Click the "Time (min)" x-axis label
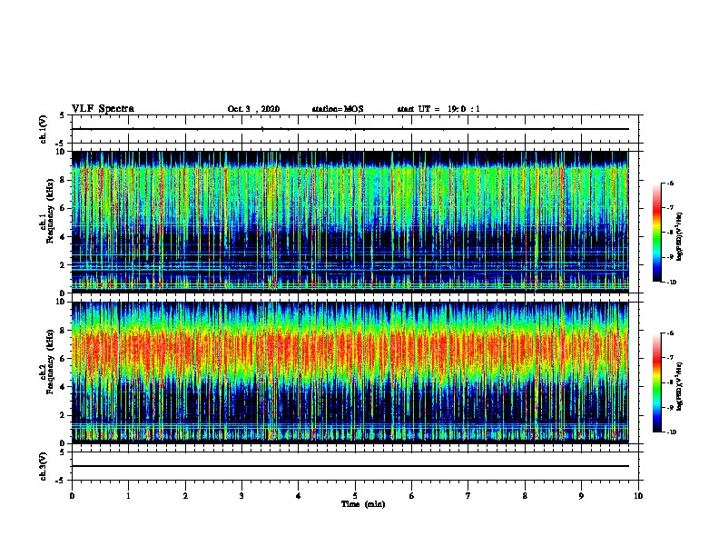 tap(363, 504)
